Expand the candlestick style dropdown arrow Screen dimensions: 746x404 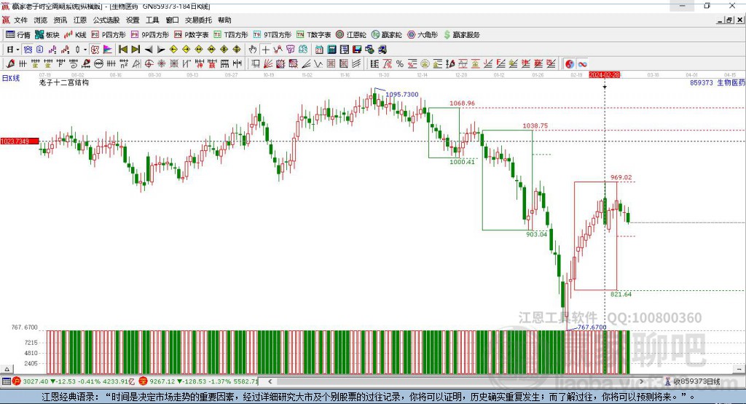pos(85,50)
